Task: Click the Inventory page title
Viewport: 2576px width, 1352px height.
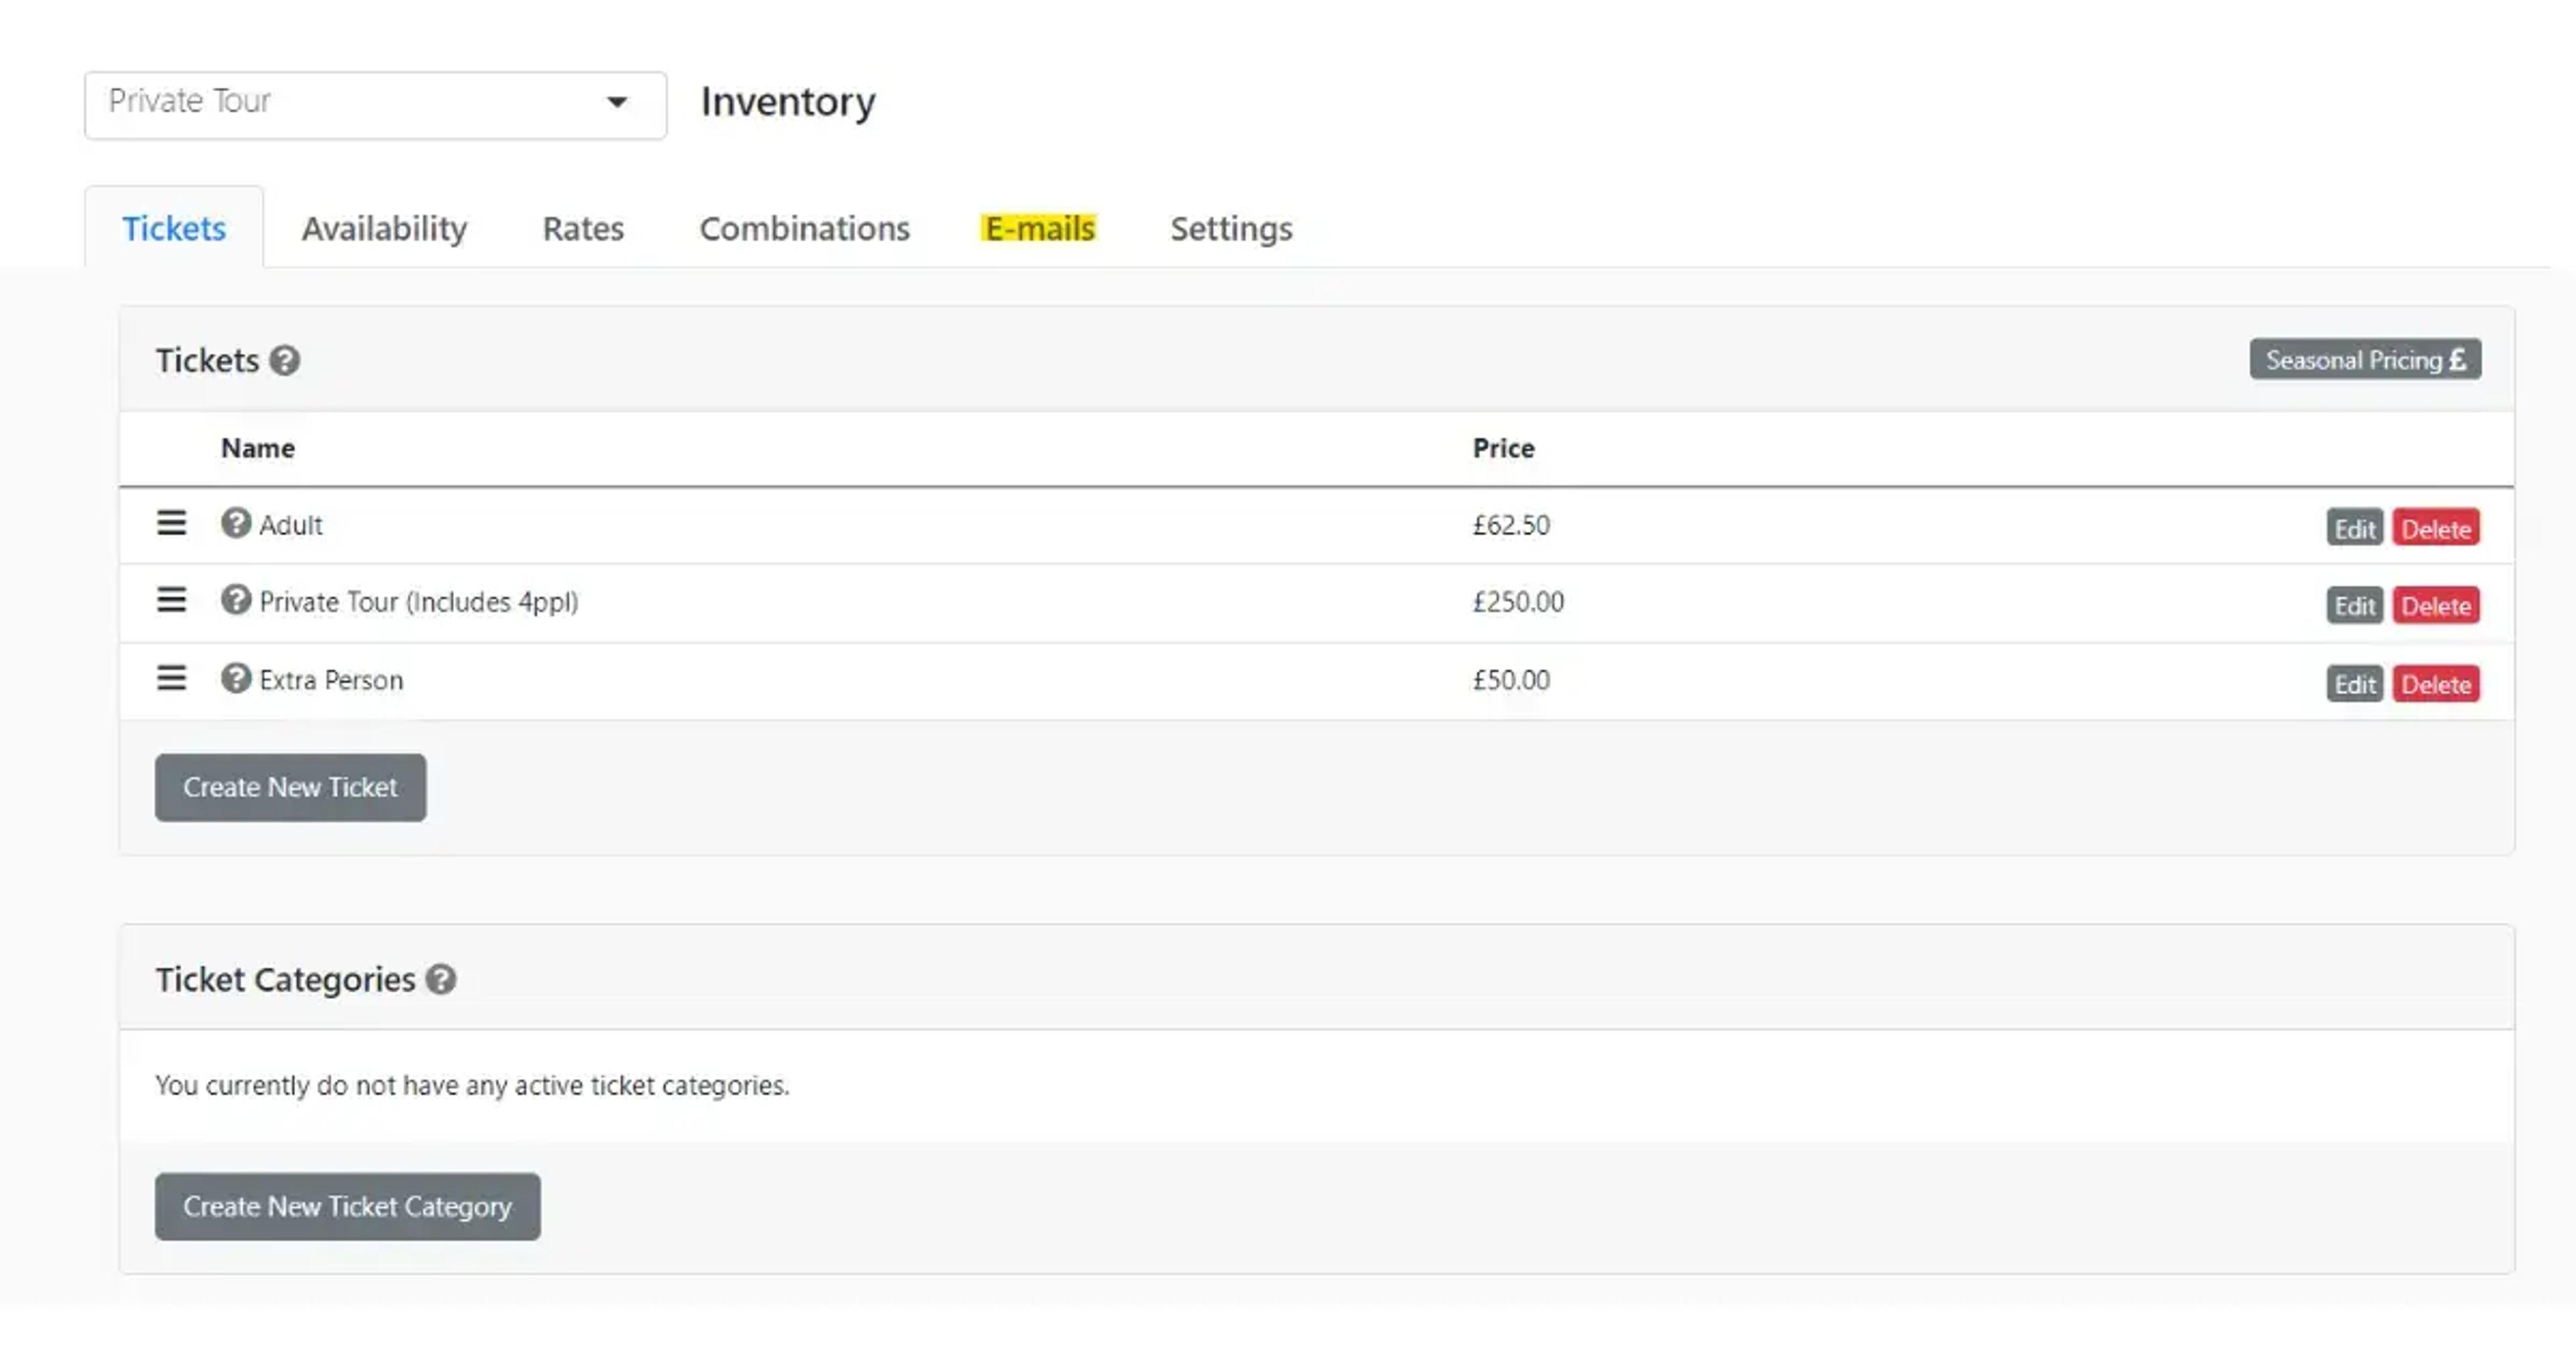Action: click(788, 102)
